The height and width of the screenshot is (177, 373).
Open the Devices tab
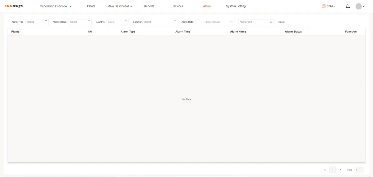tap(178, 6)
